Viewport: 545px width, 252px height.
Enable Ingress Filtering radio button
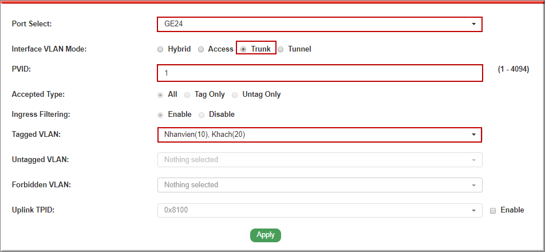pos(161,115)
